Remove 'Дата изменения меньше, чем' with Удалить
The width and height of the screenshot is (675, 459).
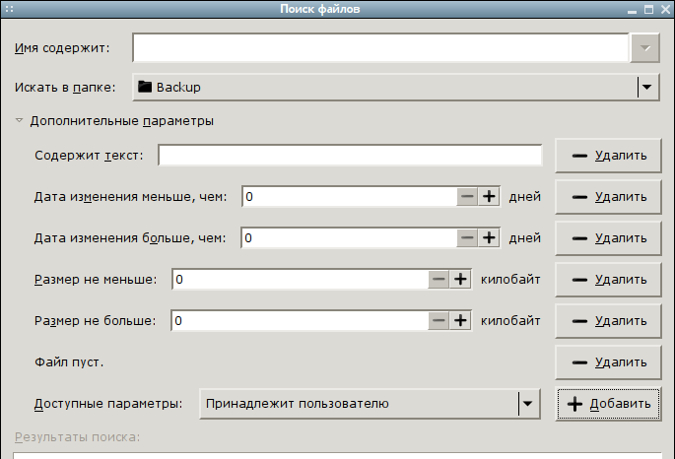(x=608, y=197)
